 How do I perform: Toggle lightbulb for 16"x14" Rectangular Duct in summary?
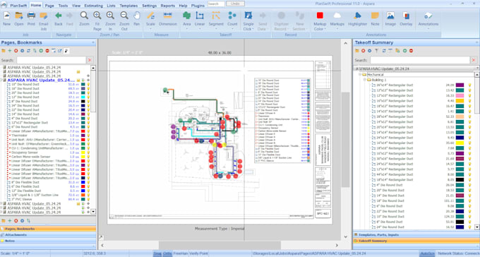point(470,143)
